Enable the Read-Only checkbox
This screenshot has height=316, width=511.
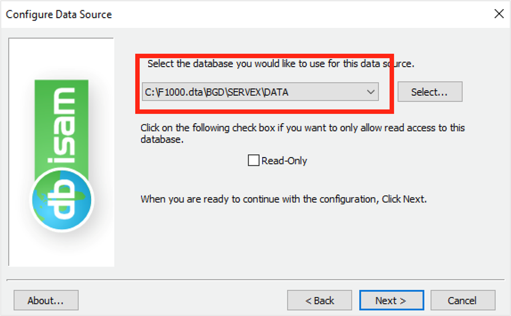254,160
